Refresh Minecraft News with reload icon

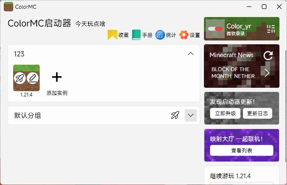[268, 55]
